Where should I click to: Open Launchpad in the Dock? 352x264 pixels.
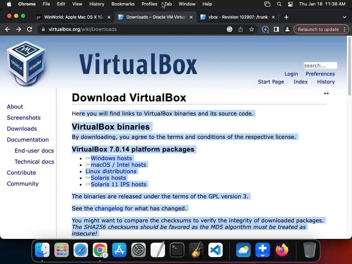click(62, 250)
